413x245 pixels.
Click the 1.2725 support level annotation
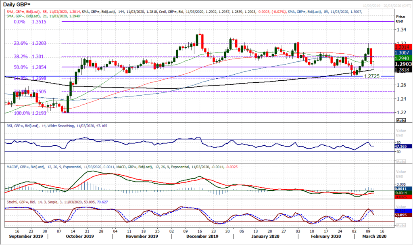pos(372,76)
